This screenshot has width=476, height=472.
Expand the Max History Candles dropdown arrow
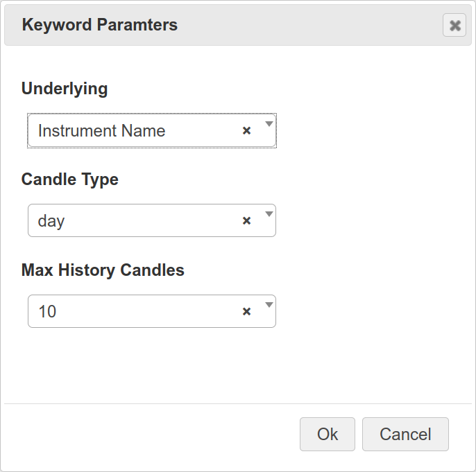click(x=269, y=306)
